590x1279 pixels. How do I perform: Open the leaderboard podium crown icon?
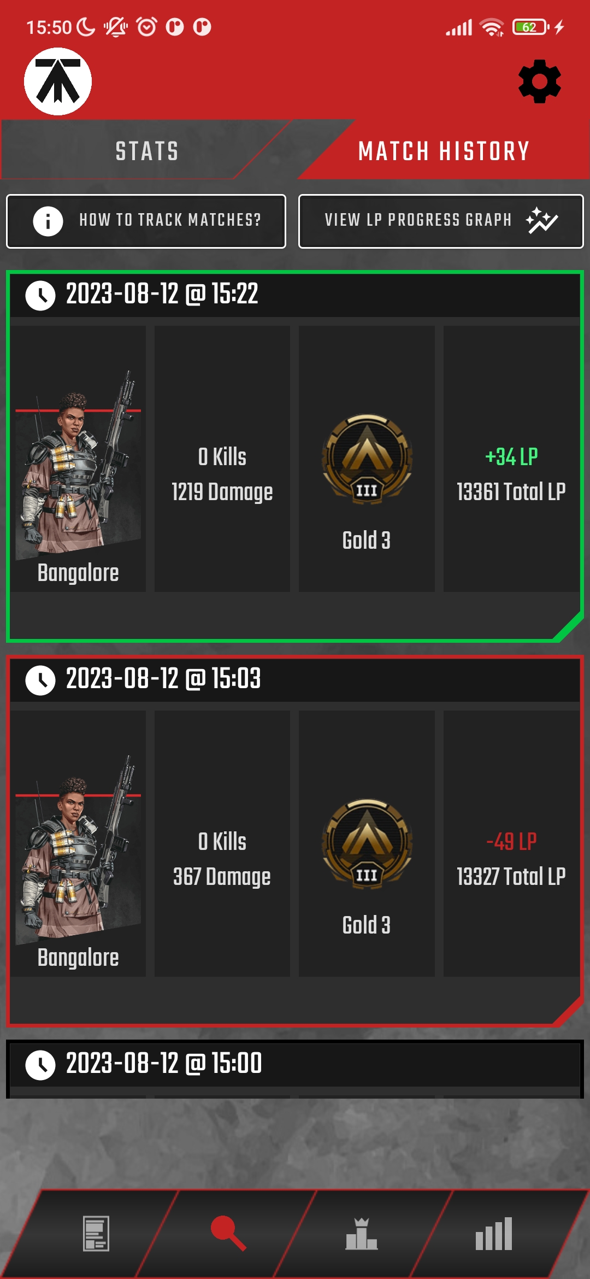tap(361, 1234)
